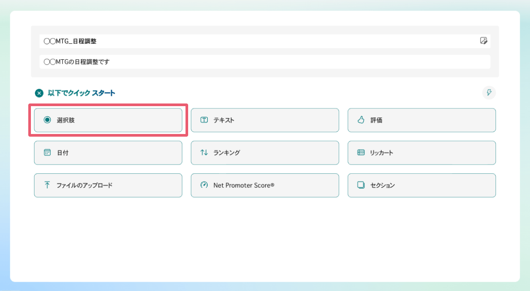Click the thumbs-up icon on the 評価 tile

click(360, 120)
